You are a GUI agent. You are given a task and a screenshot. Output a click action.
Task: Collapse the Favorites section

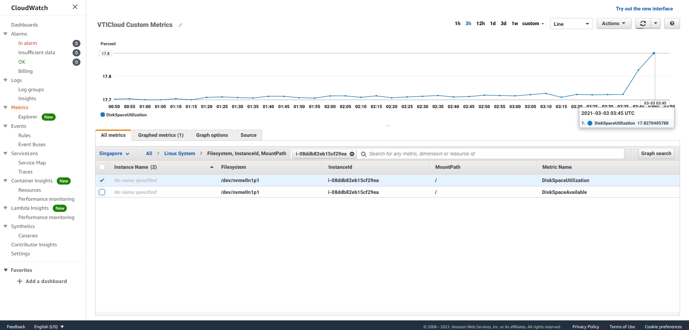5,270
